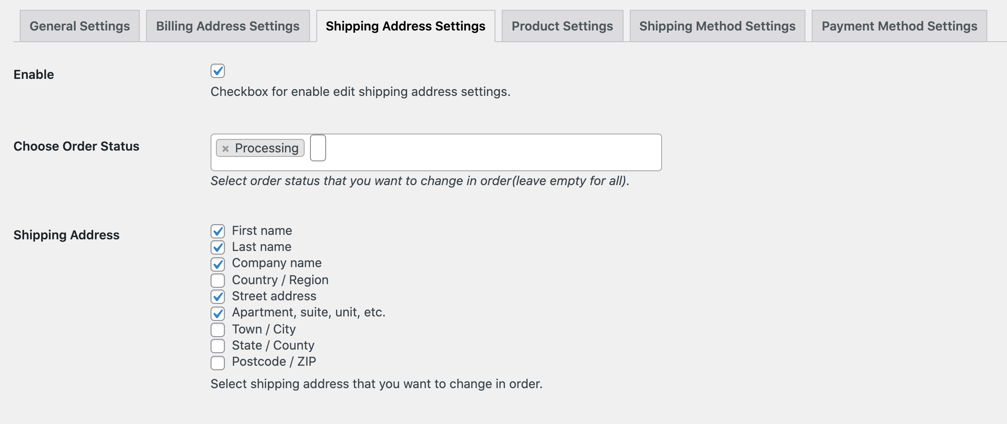This screenshot has width=1007, height=424.
Task: Select the Shipping Address Settings tab
Action: (405, 26)
